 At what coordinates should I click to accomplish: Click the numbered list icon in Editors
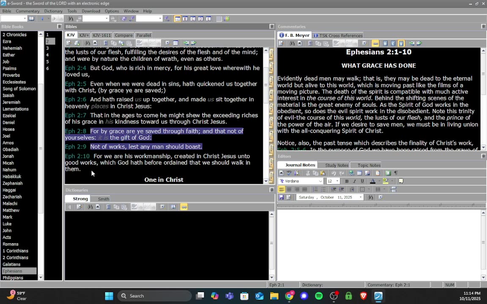coord(315,189)
